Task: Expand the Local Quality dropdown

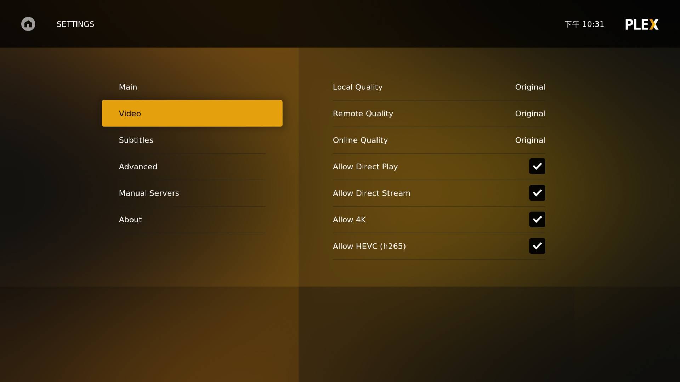Action: tap(438, 87)
